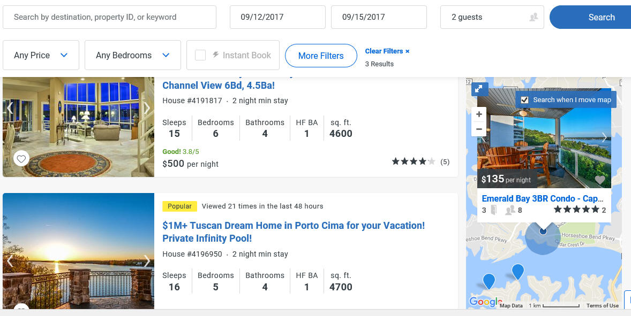Click the heart favorite icon on Channel View photo
The image size is (631, 316).
coord(21,159)
